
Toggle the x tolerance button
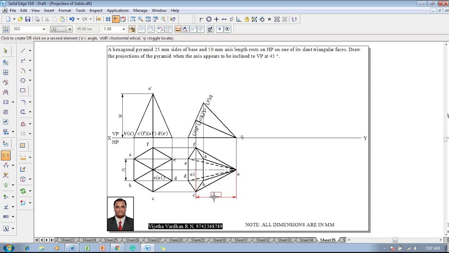click(x=220, y=29)
